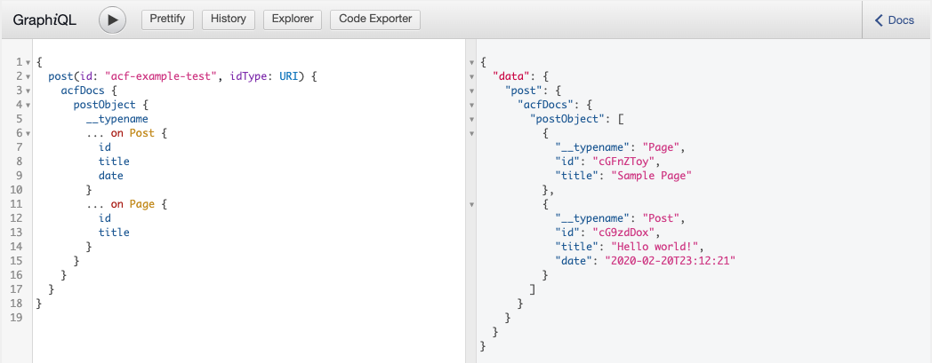Fold the root brace at line 1
The height and width of the screenshot is (363, 932).
click(x=28, y=62)
